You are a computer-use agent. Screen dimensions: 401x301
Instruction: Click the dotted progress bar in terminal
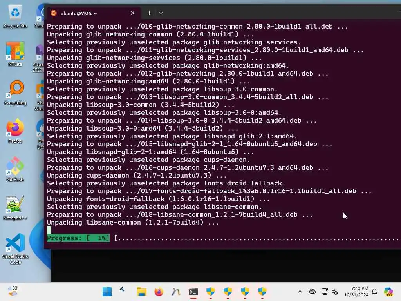[x=257, y=238]
